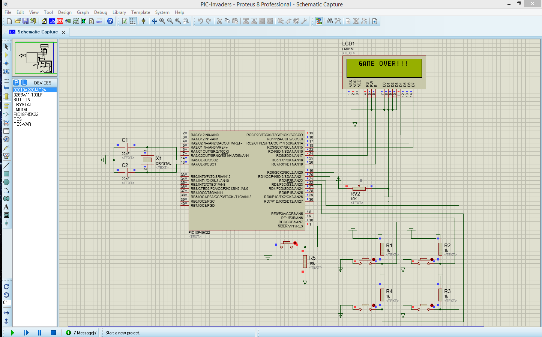
Task: Run electrical rules check icon
Action: (375, 21)
